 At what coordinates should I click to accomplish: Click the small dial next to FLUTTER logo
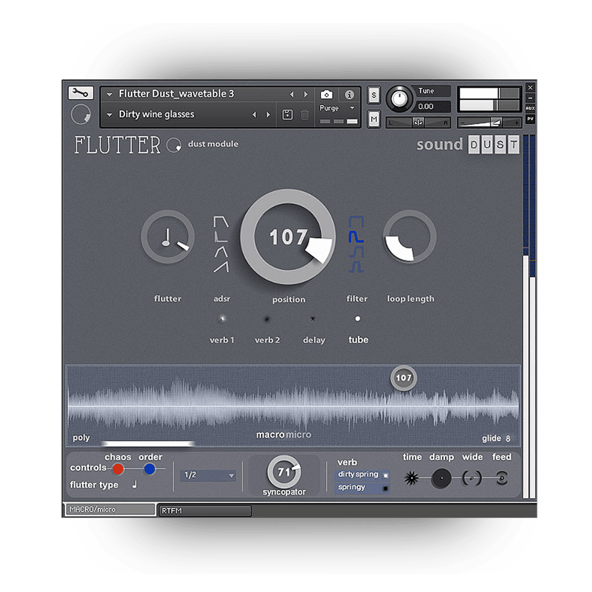tap(174, 145)
